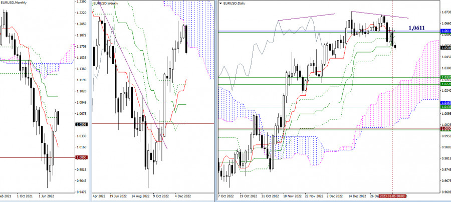The height and width of the screenshot is (202, 451).
Task: Click the 0.9885 price label on Daily axis
Action: [446, 147]
